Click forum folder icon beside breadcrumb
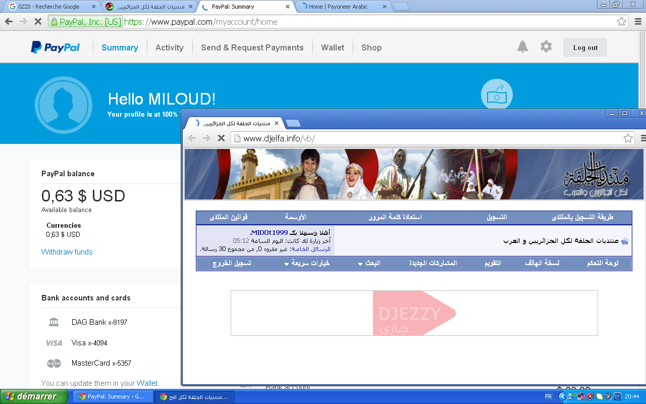The height and width of the screenshot is (404, 646). pos(625,241)
